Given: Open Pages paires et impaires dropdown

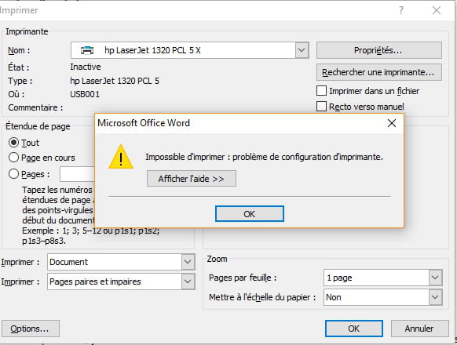Looking at the screenshot, I should (x=188, y=281).
